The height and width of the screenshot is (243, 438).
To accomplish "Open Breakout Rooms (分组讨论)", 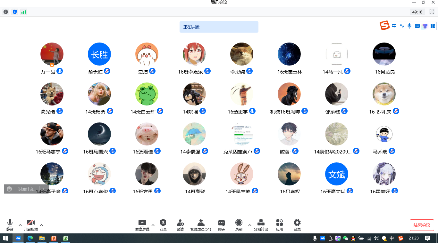I will coord(261,225).
